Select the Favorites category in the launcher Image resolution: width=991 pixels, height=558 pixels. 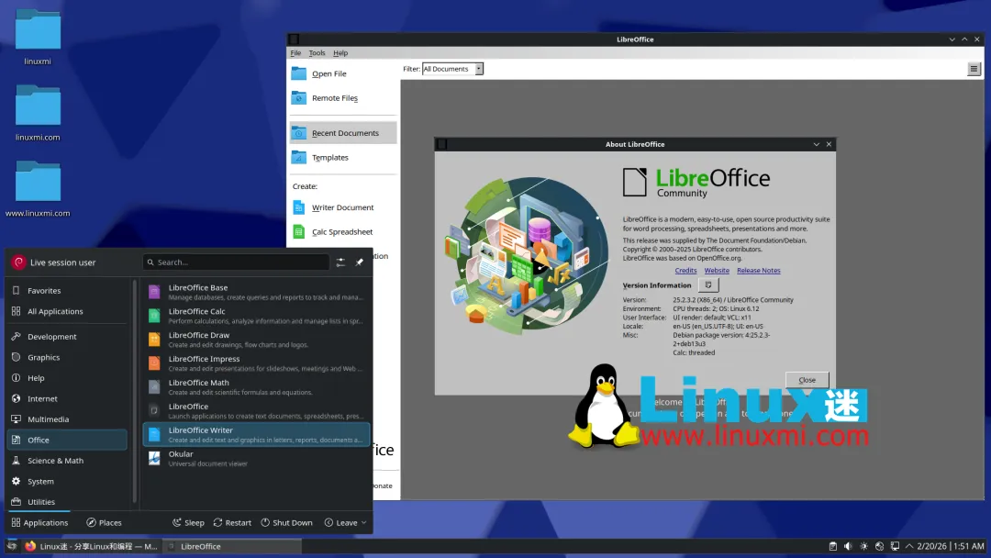[67, 291]
